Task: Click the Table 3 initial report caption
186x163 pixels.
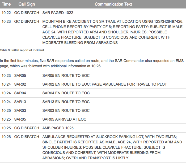Action: 22,50
